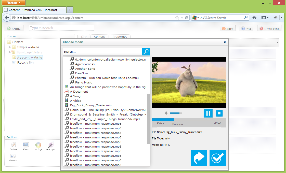The width and height of the screenshot is (286, 173).
Task: Click the search magnifier button in Choose media
Action: coord(146,52)
